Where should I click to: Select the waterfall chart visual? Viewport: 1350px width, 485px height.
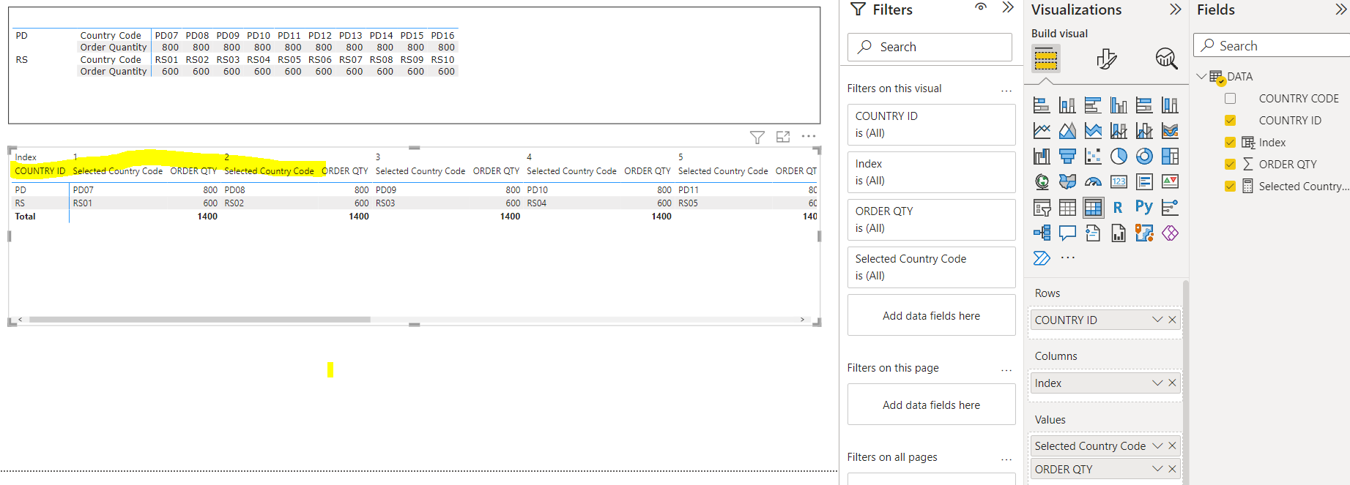tap(1042, 157)
